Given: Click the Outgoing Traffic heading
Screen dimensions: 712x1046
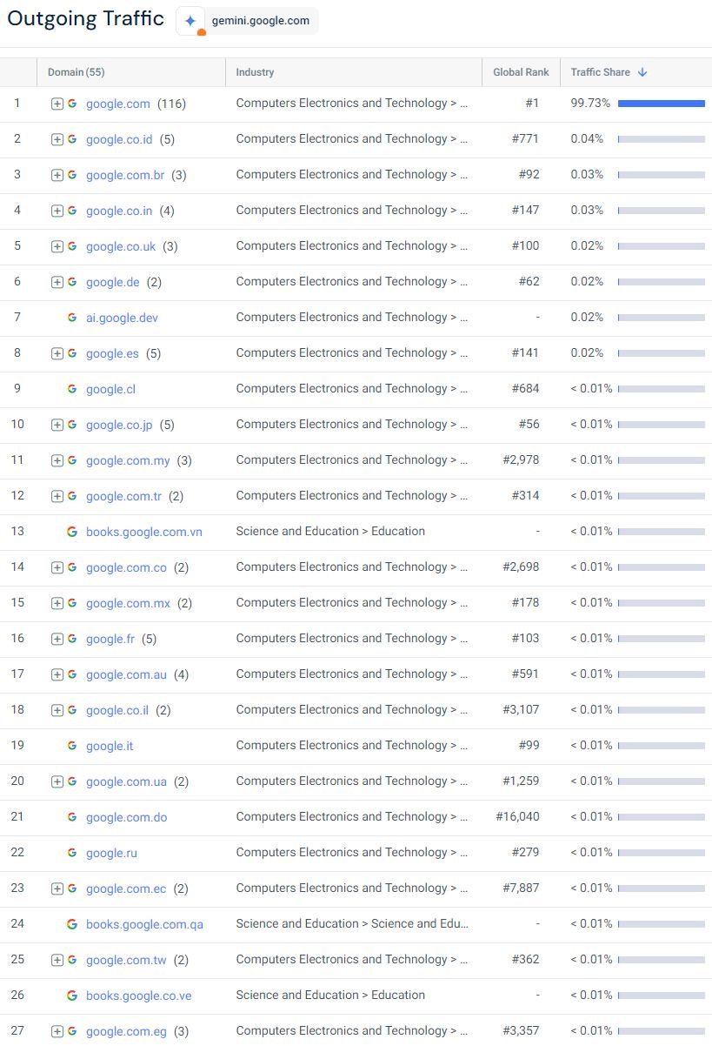Looking at the screenshot, I should [85, 18].
